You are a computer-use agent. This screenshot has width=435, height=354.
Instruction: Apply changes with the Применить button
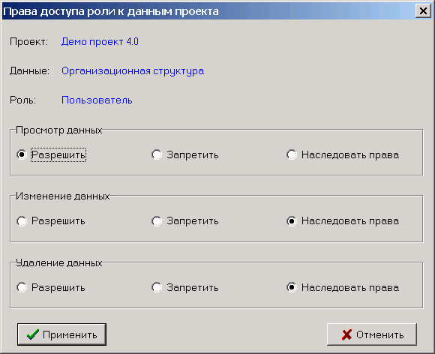[61, 334]
